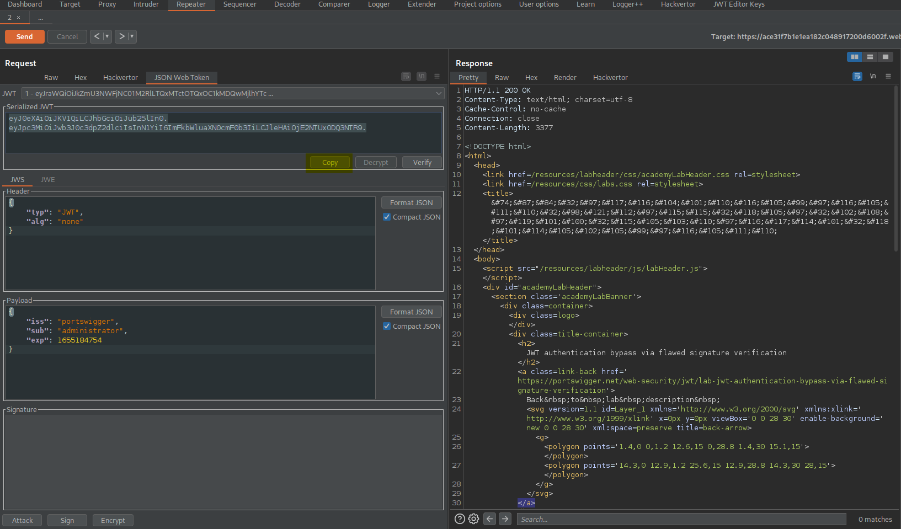Collapse the Header JSON brace fold marker
Image resolution: width=901 pixels, height=529 pixels.
pos(11,202)
